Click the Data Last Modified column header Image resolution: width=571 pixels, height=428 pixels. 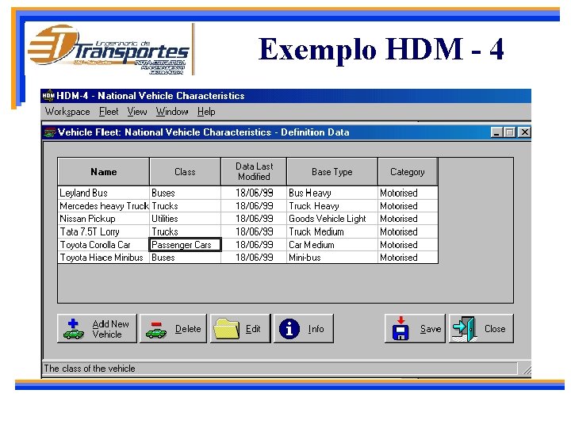coord(254,172)
